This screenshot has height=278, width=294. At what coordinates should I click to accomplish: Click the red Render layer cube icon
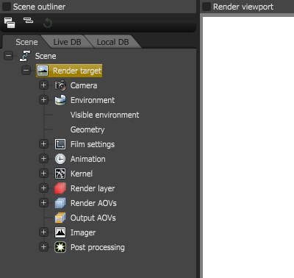click(60, 188)
